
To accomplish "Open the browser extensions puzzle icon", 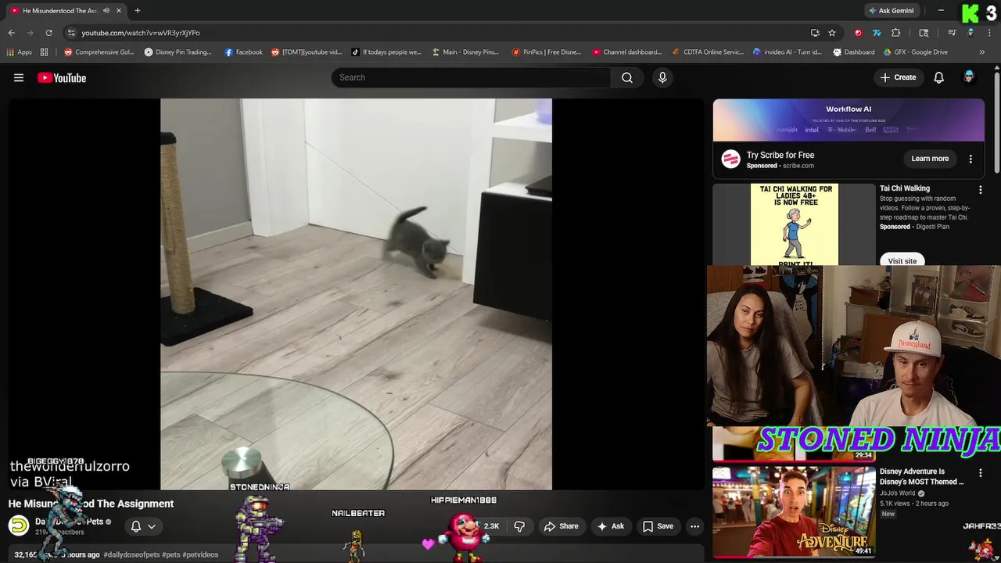I will [x=896, y=33].
